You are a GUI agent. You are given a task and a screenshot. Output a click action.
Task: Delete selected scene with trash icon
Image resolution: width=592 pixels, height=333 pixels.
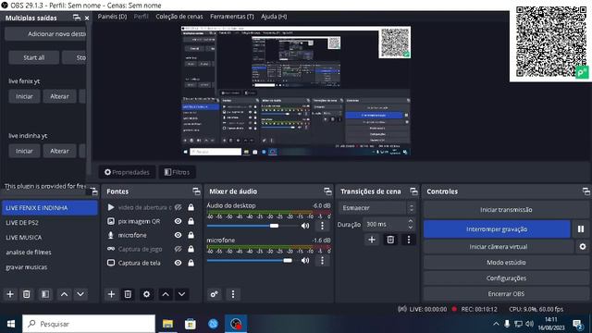(27, 294)
